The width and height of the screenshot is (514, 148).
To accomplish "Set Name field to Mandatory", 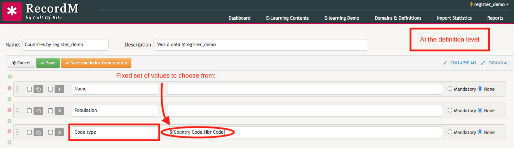I will point(450,89).
